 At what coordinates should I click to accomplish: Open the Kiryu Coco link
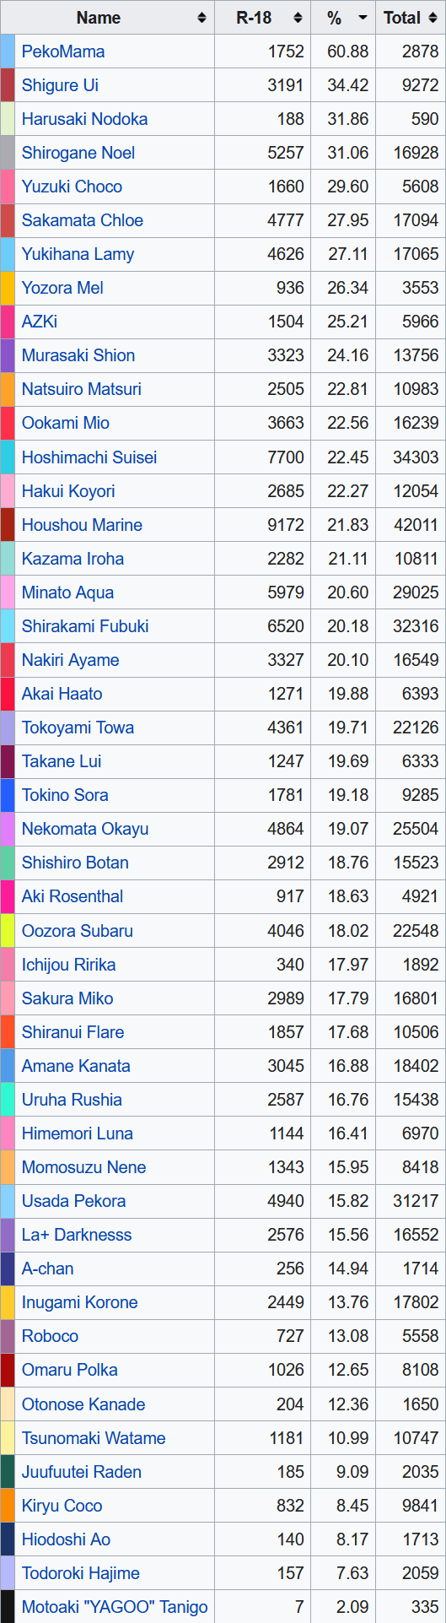click(x=62, y=1506)
